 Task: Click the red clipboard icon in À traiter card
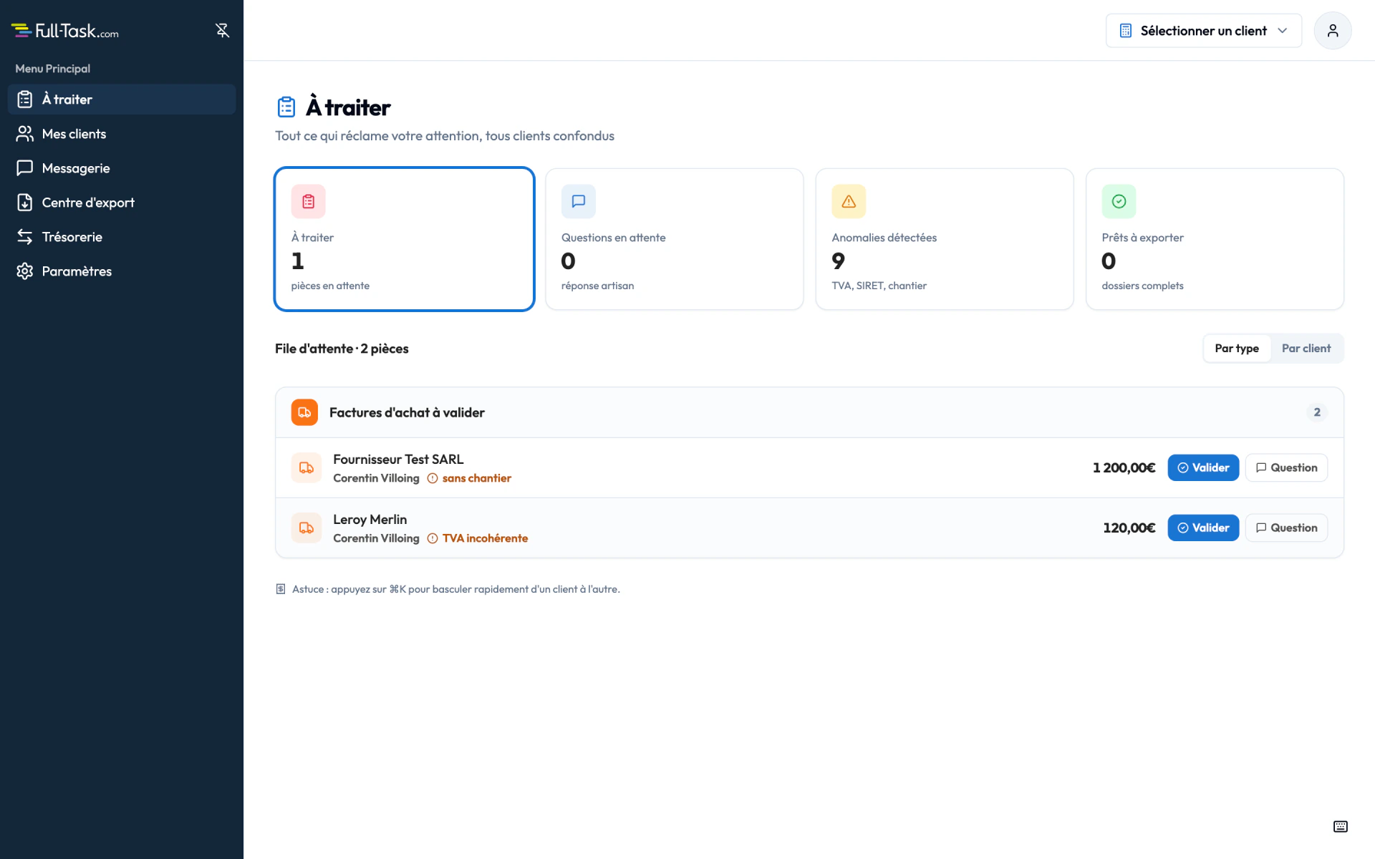coord(308,202)
